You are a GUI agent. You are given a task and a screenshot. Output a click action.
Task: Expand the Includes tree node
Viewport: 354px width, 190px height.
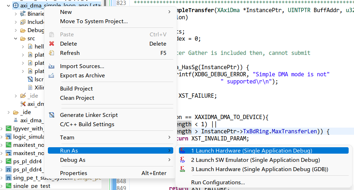point(16,22)
